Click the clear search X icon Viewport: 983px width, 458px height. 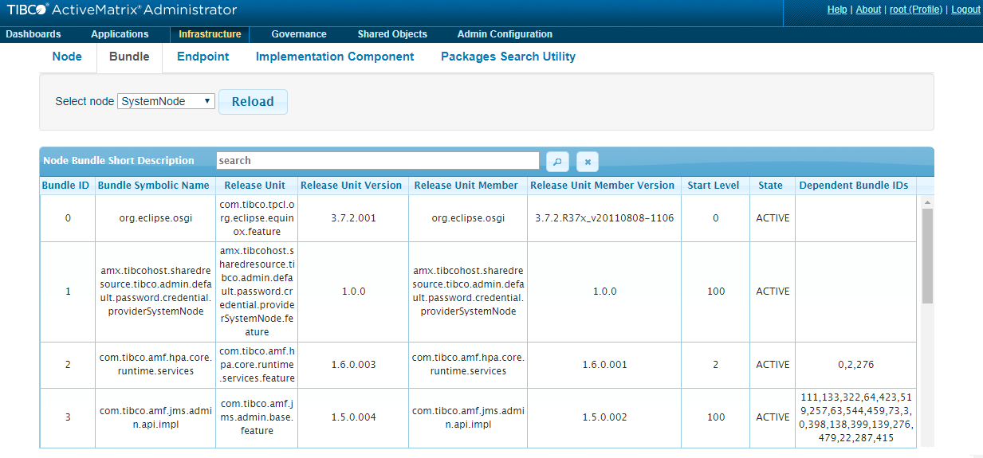tap(588, 162)
